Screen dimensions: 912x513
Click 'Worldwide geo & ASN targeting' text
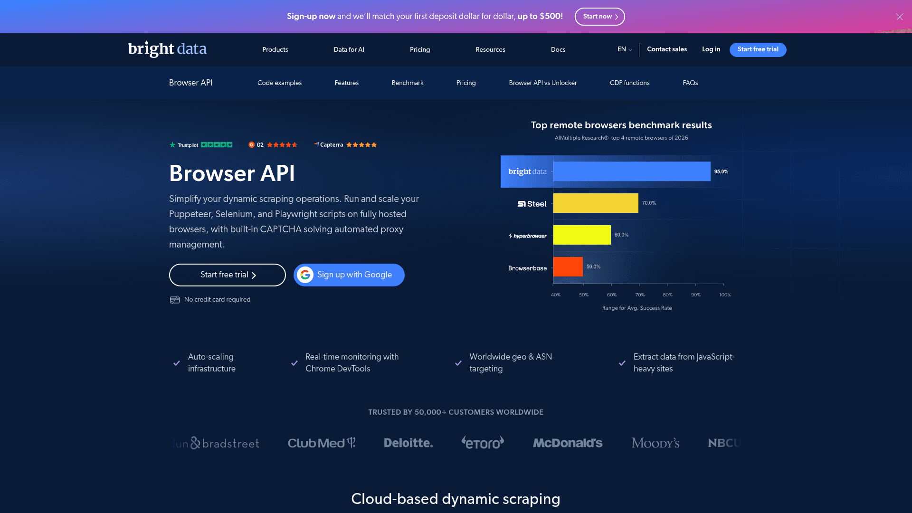[x=511, y=363]
